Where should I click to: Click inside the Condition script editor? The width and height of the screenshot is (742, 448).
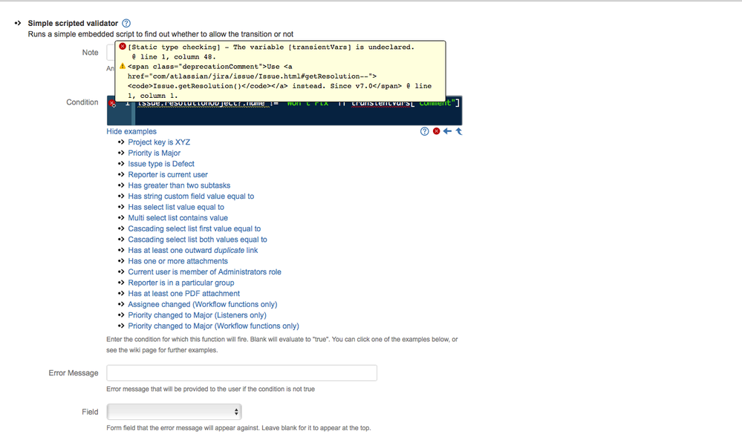[x=284, y=110]
